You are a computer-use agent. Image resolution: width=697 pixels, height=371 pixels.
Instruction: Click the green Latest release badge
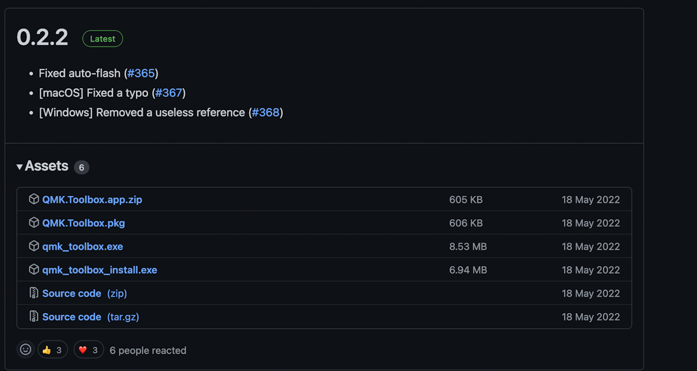click(x=102, y=39)
